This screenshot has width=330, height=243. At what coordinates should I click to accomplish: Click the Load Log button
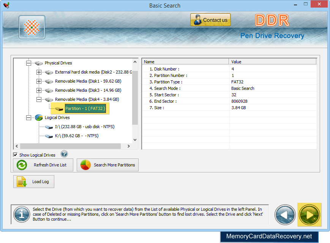tap(34, 182)
